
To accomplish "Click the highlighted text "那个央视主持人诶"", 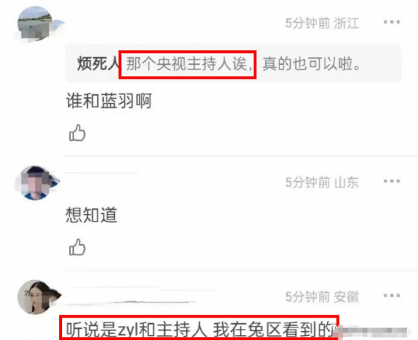I will (x=187, y=65).
